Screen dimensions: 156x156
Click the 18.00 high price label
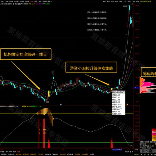pyautogui.click(x=125, y=6)
